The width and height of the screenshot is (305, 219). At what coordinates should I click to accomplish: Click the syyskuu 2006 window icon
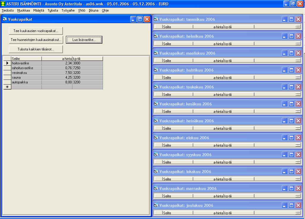[x=155, y=154]
